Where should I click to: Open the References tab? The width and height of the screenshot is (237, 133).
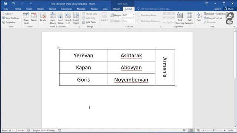click(66, 9)
